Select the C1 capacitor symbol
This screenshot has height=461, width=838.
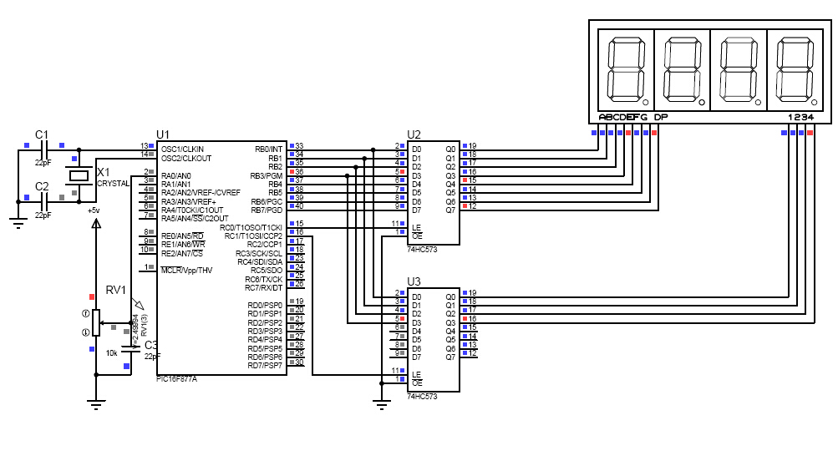44,150
